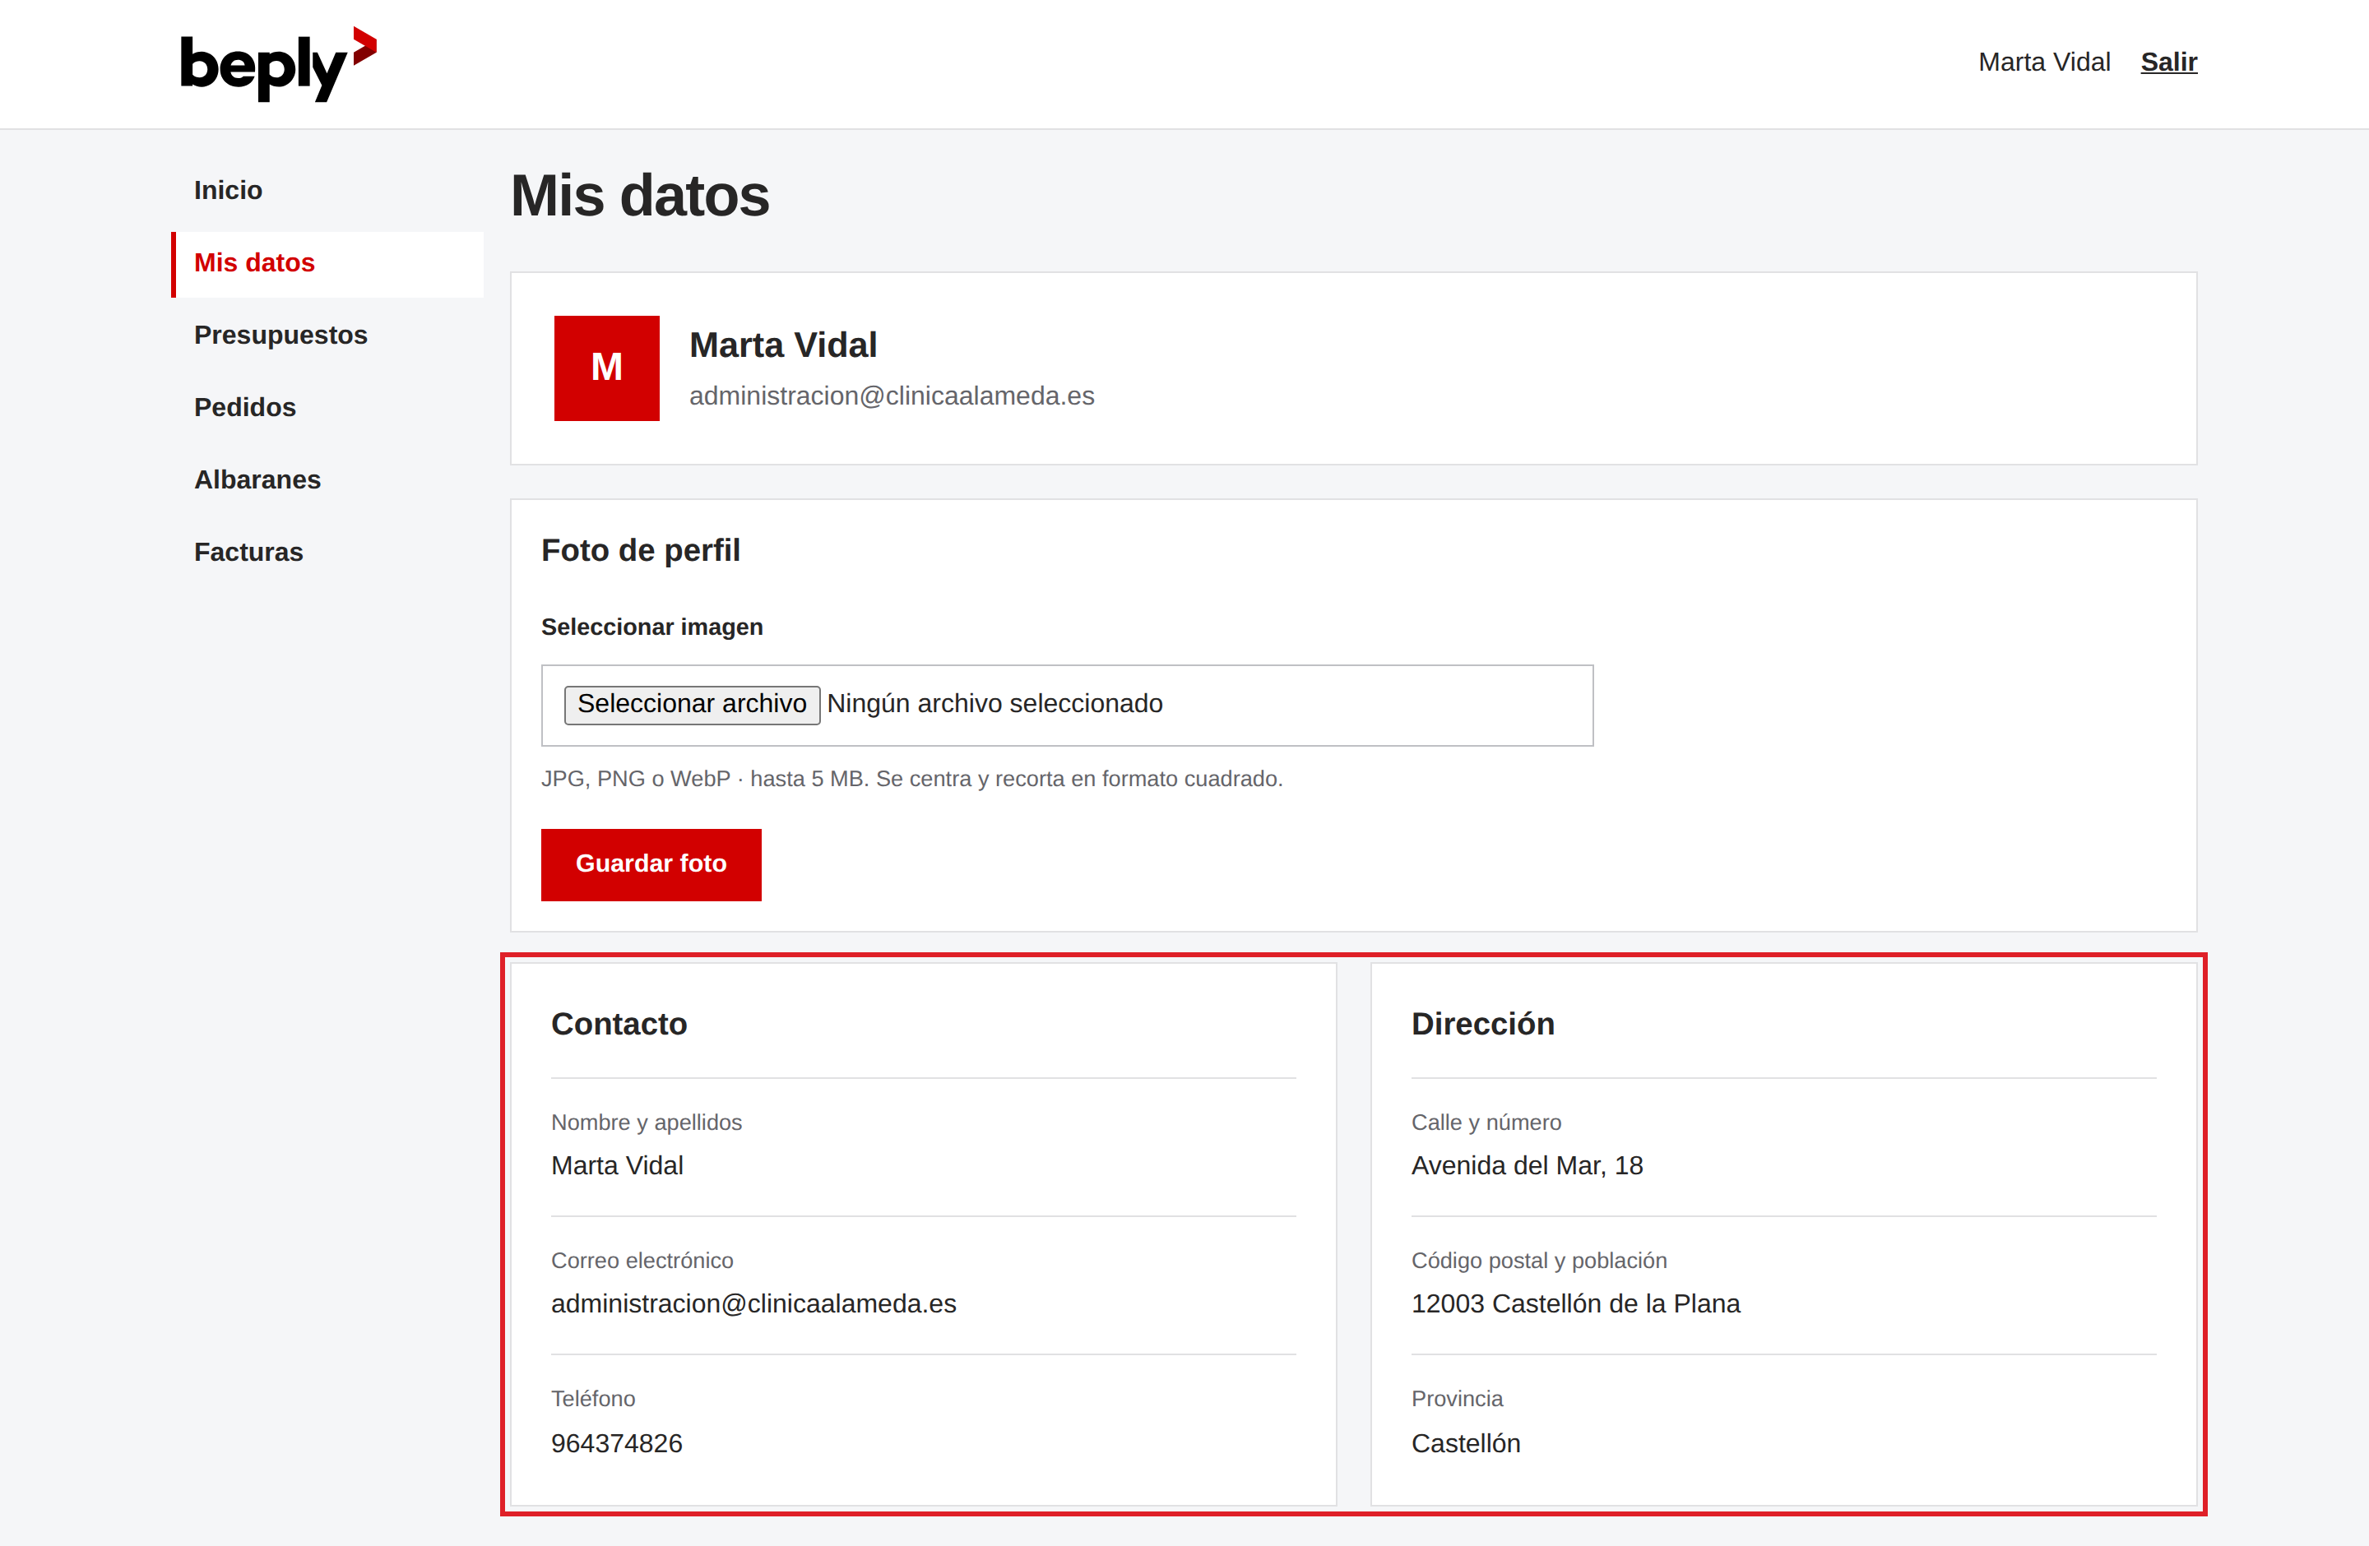This screenshot has width=2369, height=1546.
Task: Click the red M profile avatar
Action: pos(606,368)
